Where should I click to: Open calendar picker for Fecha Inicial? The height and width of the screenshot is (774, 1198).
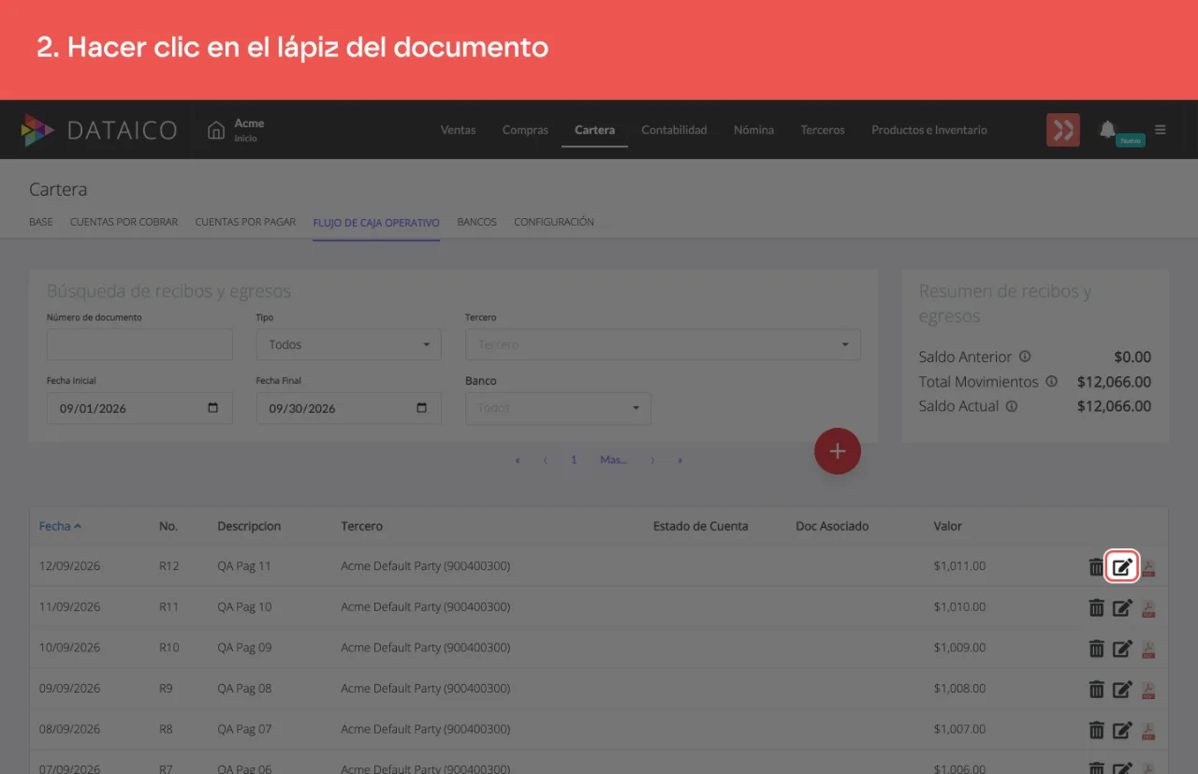[212, 408]
